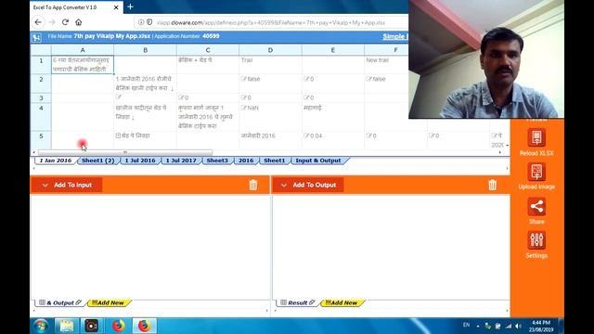The height and width of the screenshot is (334, 594).
Task: Click the NaN cell in row 4
Action: tap(270, 117)
